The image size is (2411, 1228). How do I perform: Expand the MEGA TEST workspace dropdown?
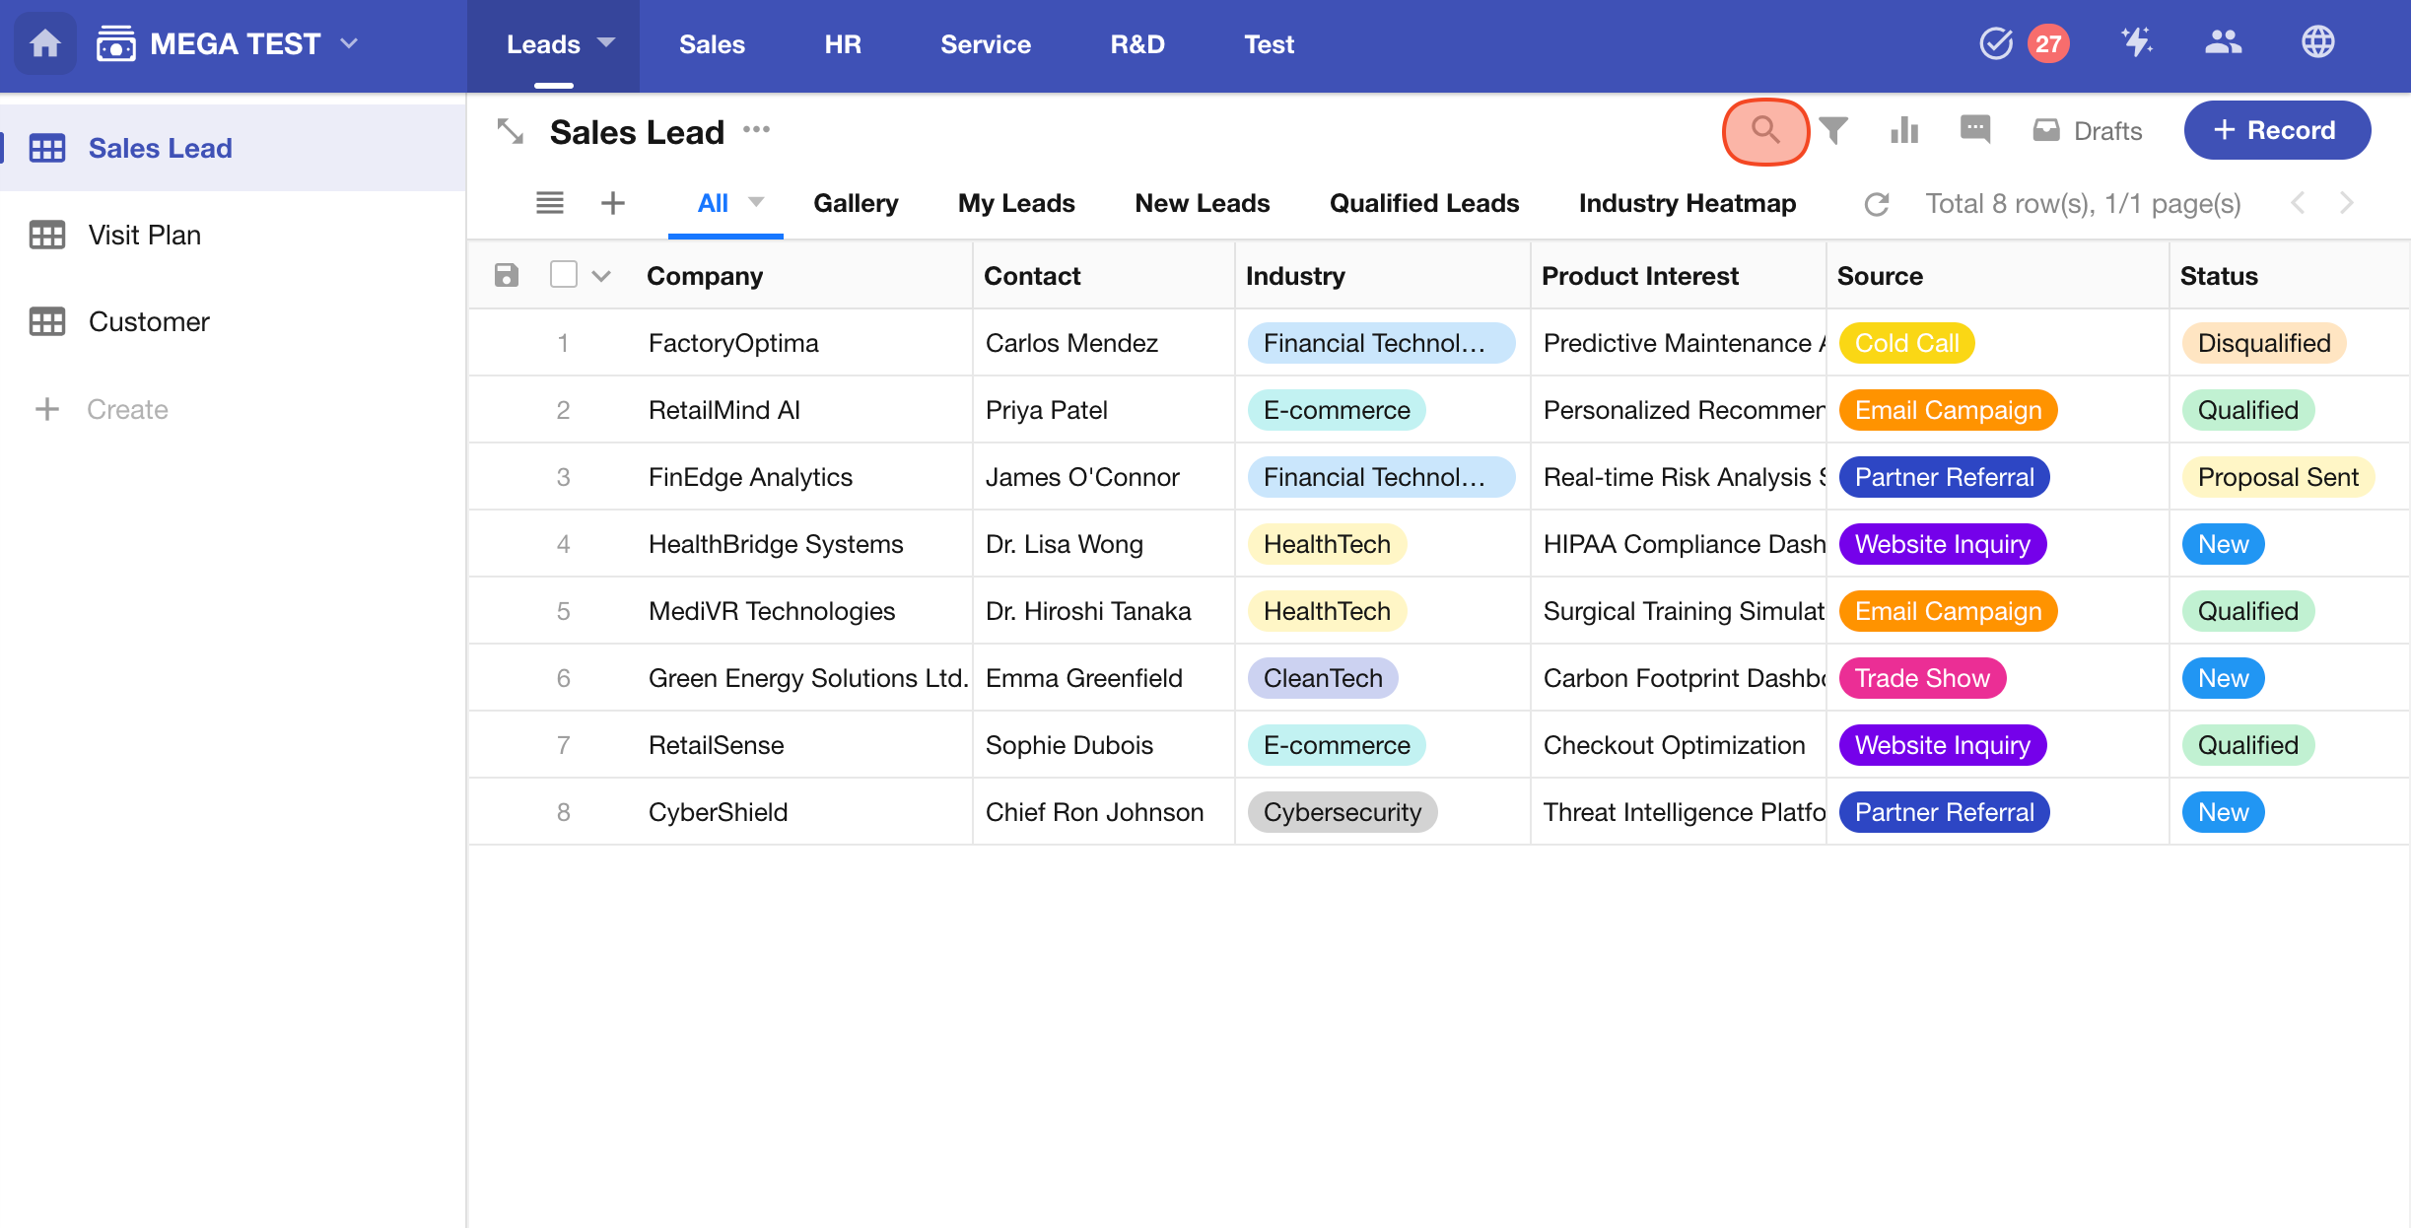tap(349, 44)
